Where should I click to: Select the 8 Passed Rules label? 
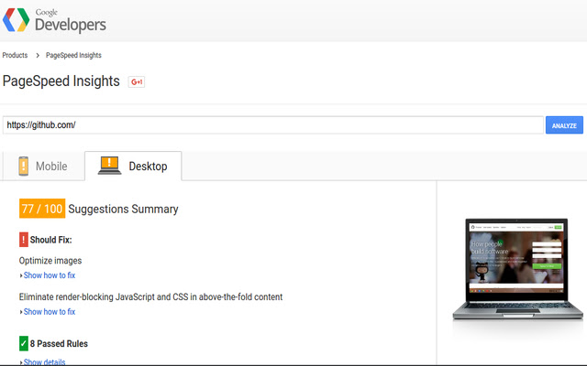coord(59,344)
